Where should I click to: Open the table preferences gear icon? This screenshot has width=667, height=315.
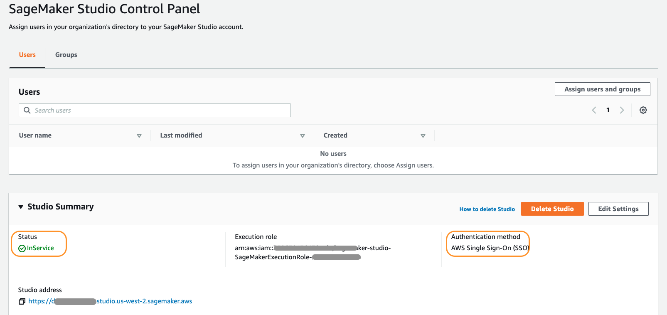643,110
